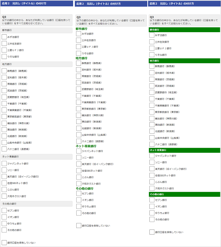
Task: Check 常陽銀行（茨城県） in the gray-heading form
Action: click(x=4, y=84)
